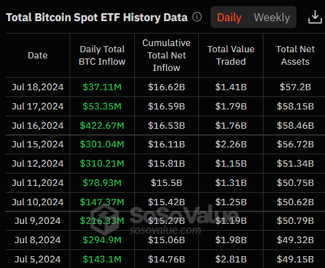Screen dimensions: 325x268
Task: Select the Jul 5,2024 date cell
Action: 37,259
